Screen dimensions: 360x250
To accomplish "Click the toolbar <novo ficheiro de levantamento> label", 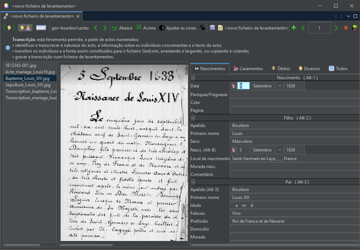I will [x=256, y=28].
